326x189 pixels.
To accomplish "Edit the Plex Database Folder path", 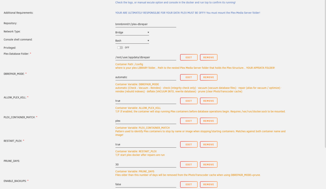I will pyautogui.click(x=188, y=57).
